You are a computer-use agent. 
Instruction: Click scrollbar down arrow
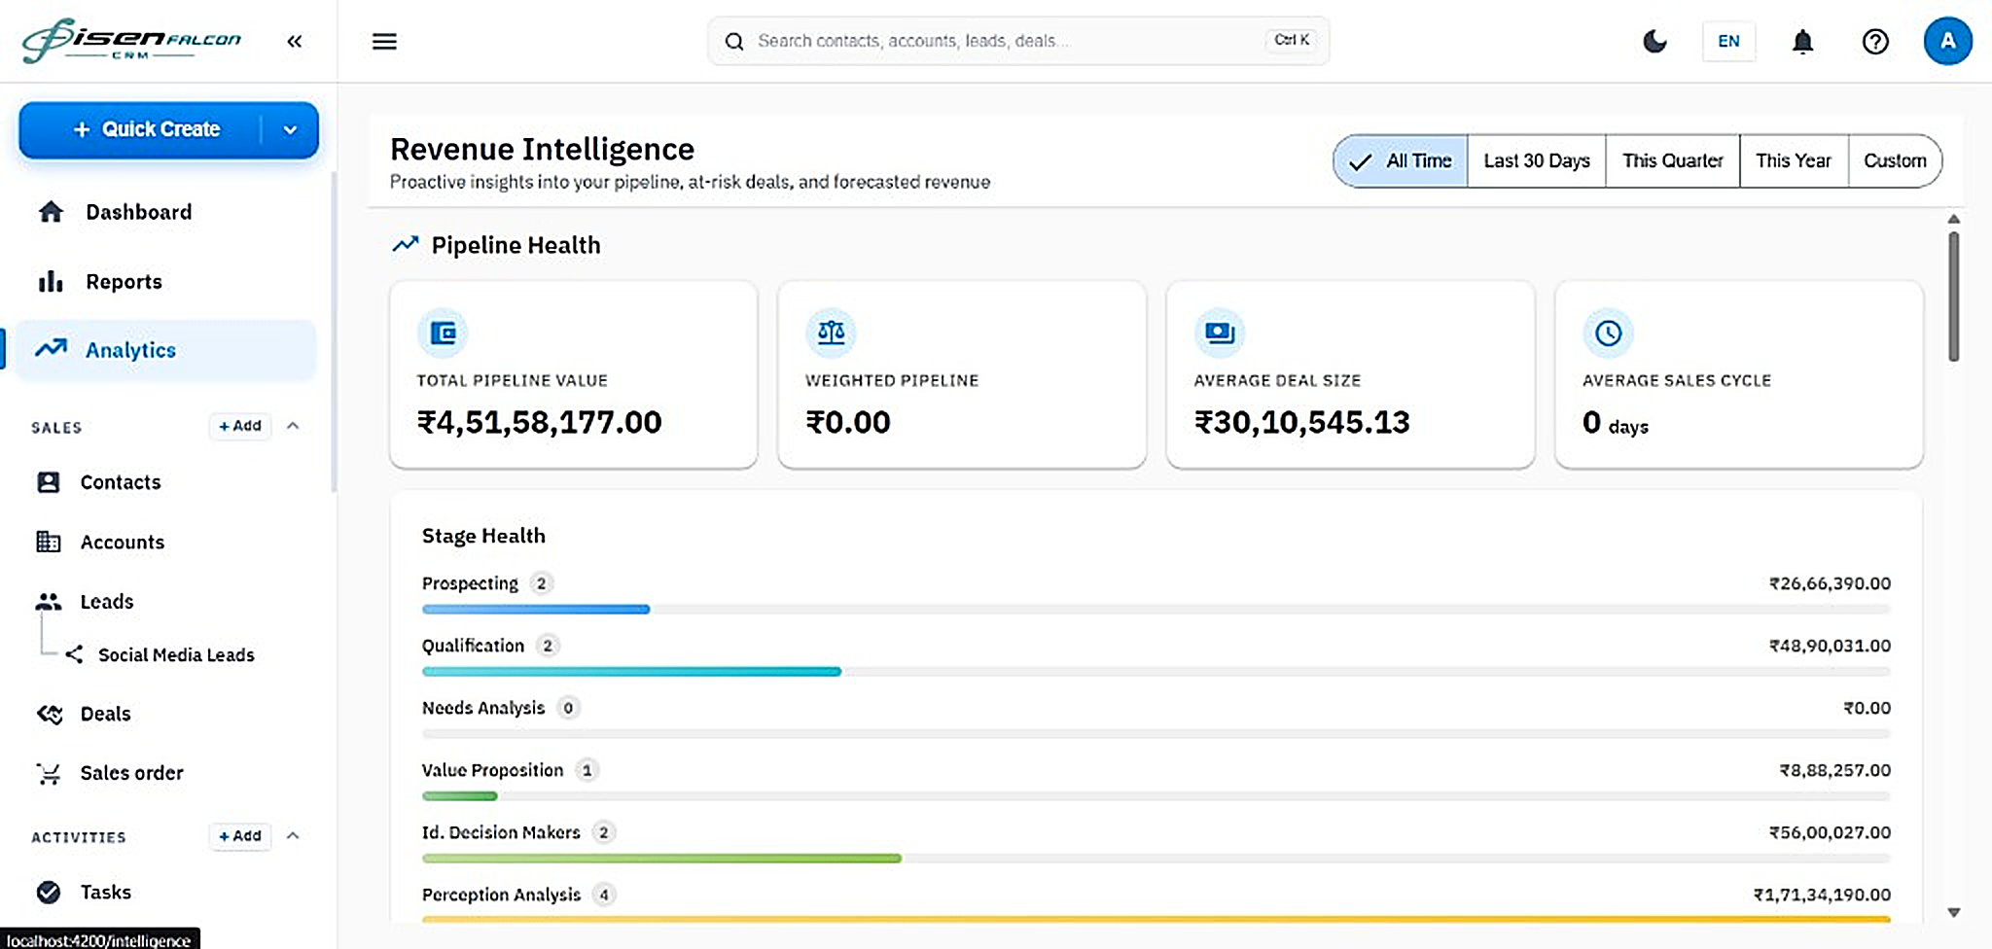click(x=1953, y=912)
